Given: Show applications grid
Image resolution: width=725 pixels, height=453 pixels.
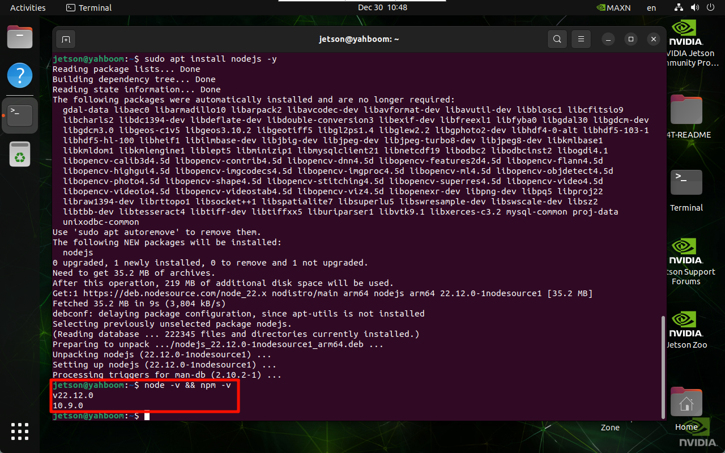Looking at the screenshot, I should click(x=20, y=431).
